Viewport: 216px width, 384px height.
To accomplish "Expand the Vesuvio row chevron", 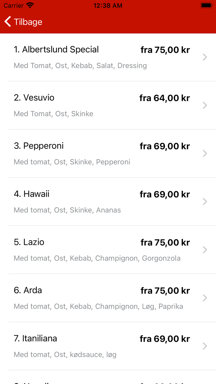I will (x=205, y=105).
